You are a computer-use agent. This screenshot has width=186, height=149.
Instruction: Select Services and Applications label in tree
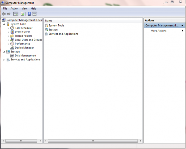point(26,60)
